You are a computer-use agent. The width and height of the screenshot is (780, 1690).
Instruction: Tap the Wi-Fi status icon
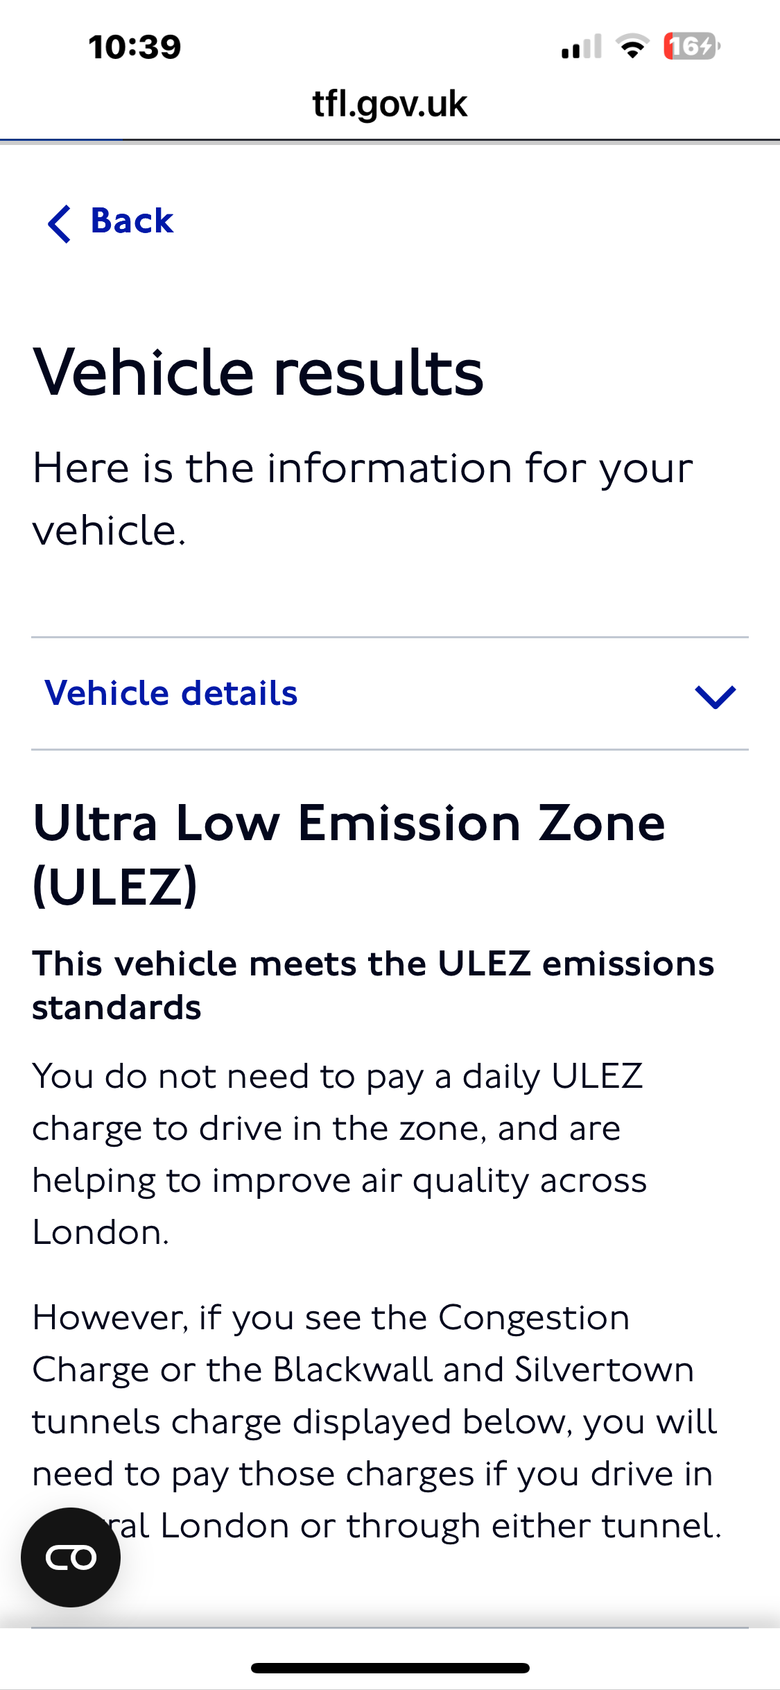(x=632, y=46)
